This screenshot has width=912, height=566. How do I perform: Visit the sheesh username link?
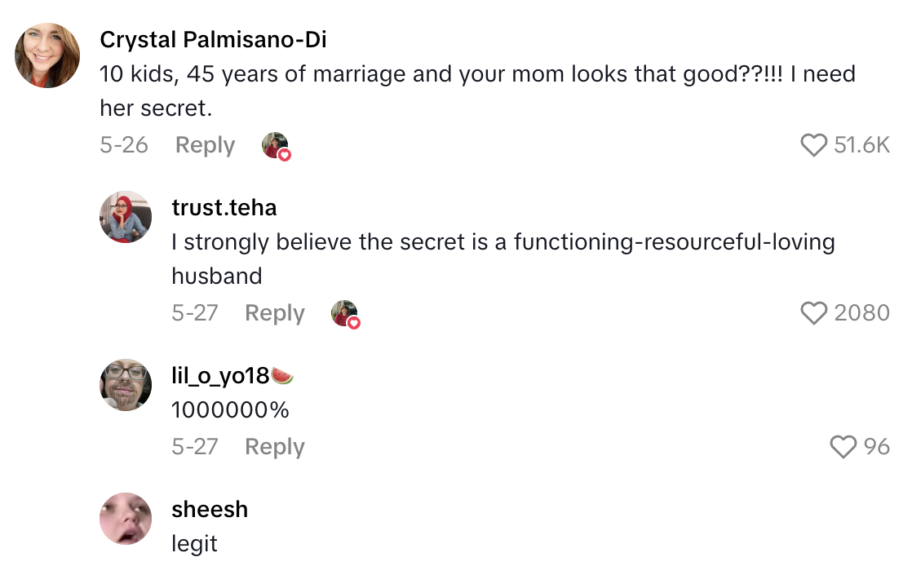pos(210,509)
